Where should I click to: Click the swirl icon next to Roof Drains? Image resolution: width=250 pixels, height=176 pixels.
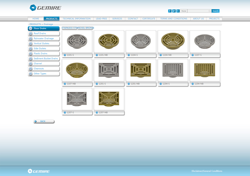point(31,34)
